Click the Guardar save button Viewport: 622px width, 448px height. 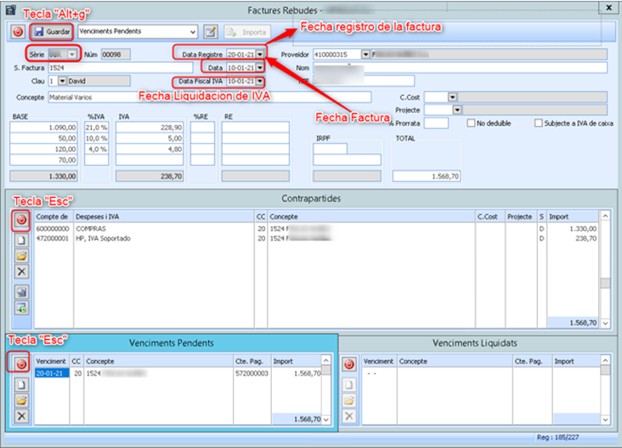(x=52, y=31)
